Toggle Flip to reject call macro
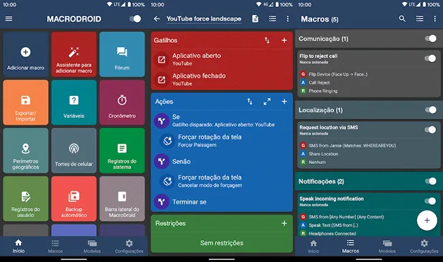 click(430, 59)
